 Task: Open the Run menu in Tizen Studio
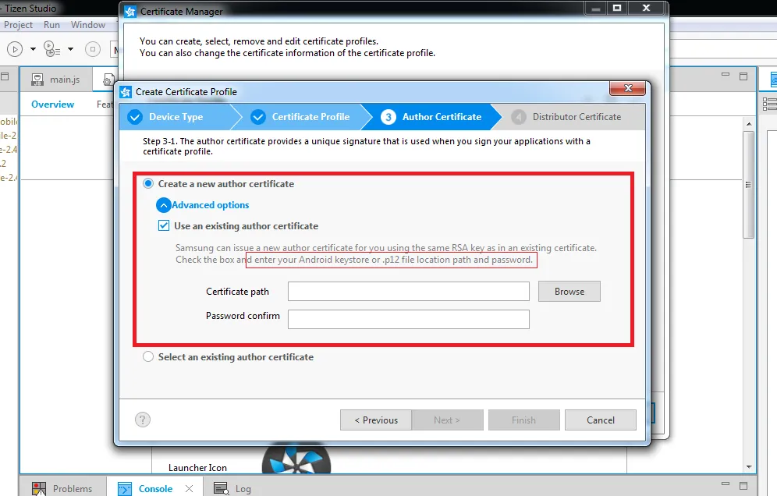pyautogui.click(x=51, y=25)
